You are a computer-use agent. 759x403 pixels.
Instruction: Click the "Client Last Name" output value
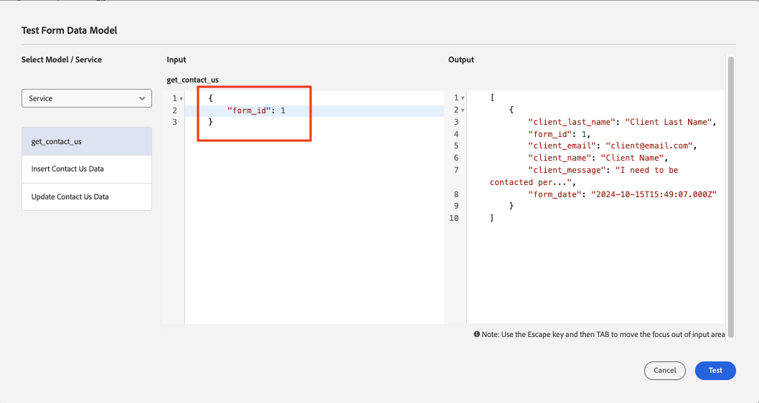668,123
